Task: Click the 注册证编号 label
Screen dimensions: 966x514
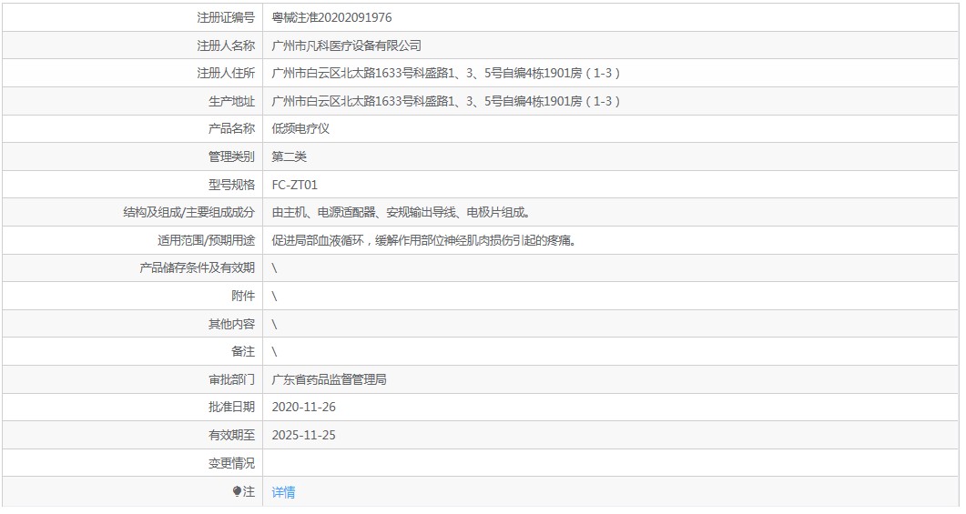Action: click(x=226, y=18)
